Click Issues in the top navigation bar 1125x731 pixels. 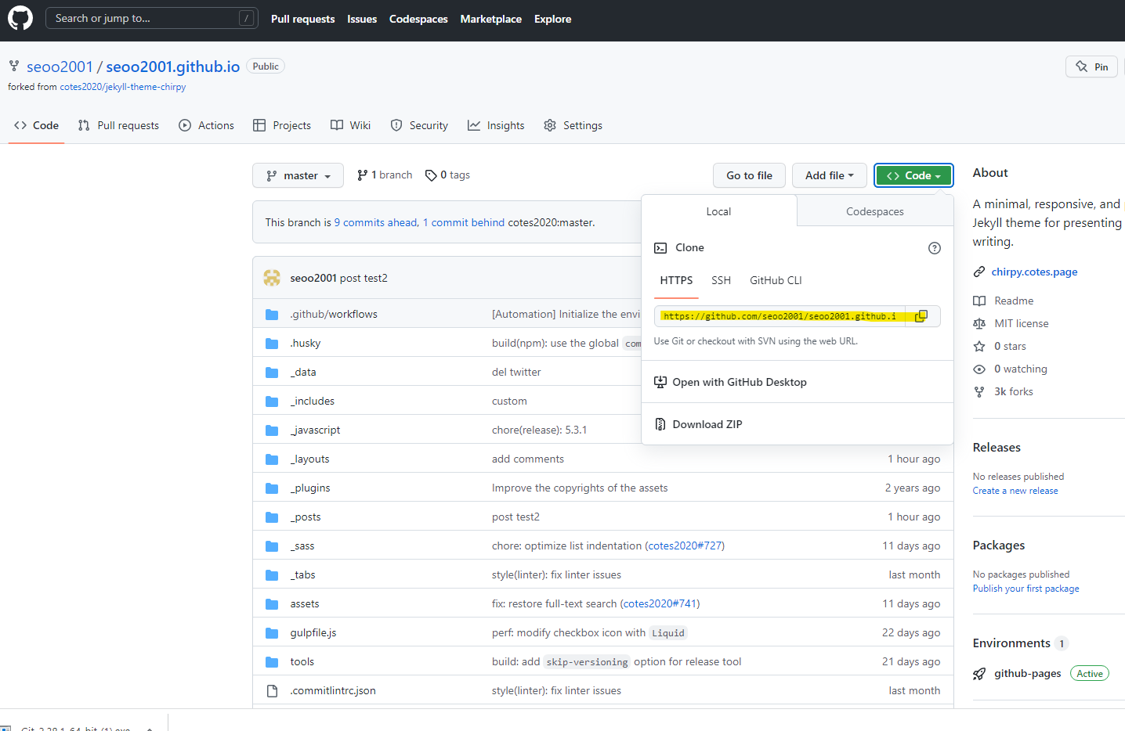(362, 19)
